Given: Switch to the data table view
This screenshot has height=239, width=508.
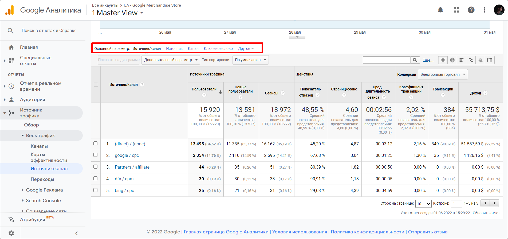Looking at the screenshot, I should click(x=443, y=60).
